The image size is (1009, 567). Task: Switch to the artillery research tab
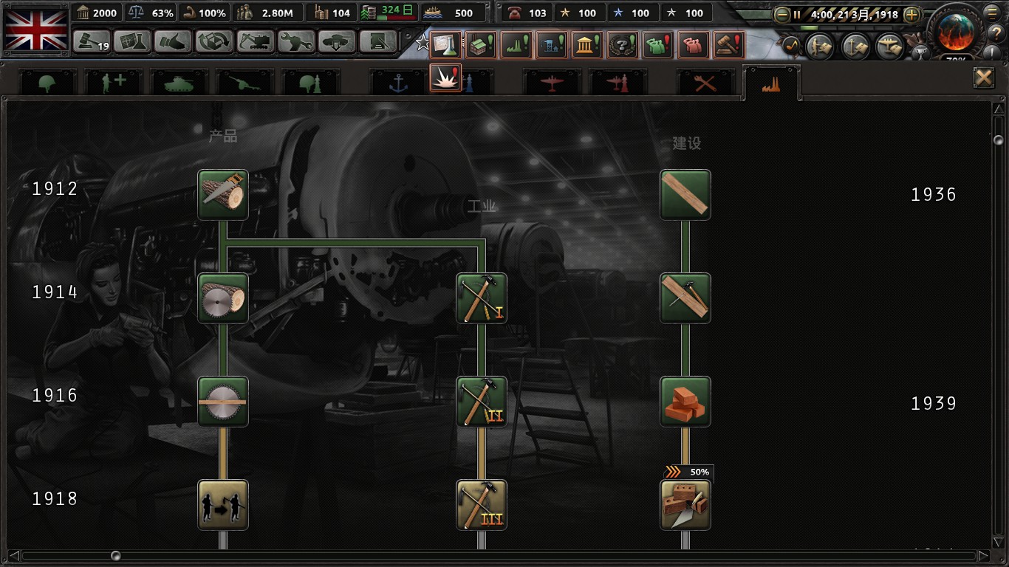(x=245, y=82)
